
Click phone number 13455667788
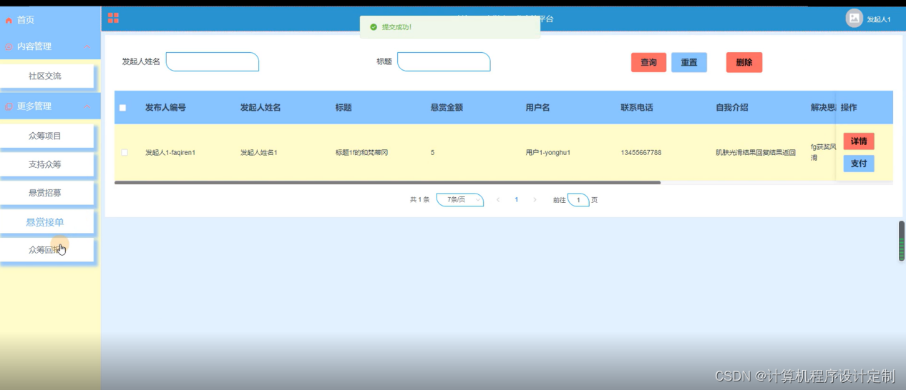click(x=641, y=153)
